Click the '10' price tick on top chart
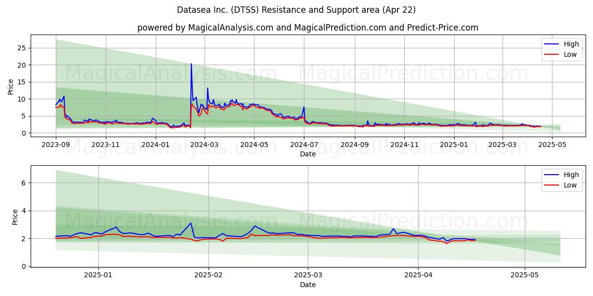Image resolution: width=593 pixels, height=296 pixels. pyautogui.click(x=22, y=99)
